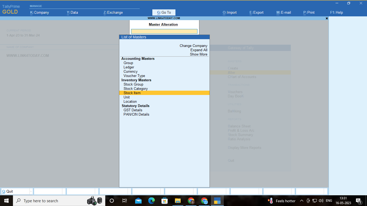
Task: Select Group under Accounting Masters
Action: tap(128, 63)
